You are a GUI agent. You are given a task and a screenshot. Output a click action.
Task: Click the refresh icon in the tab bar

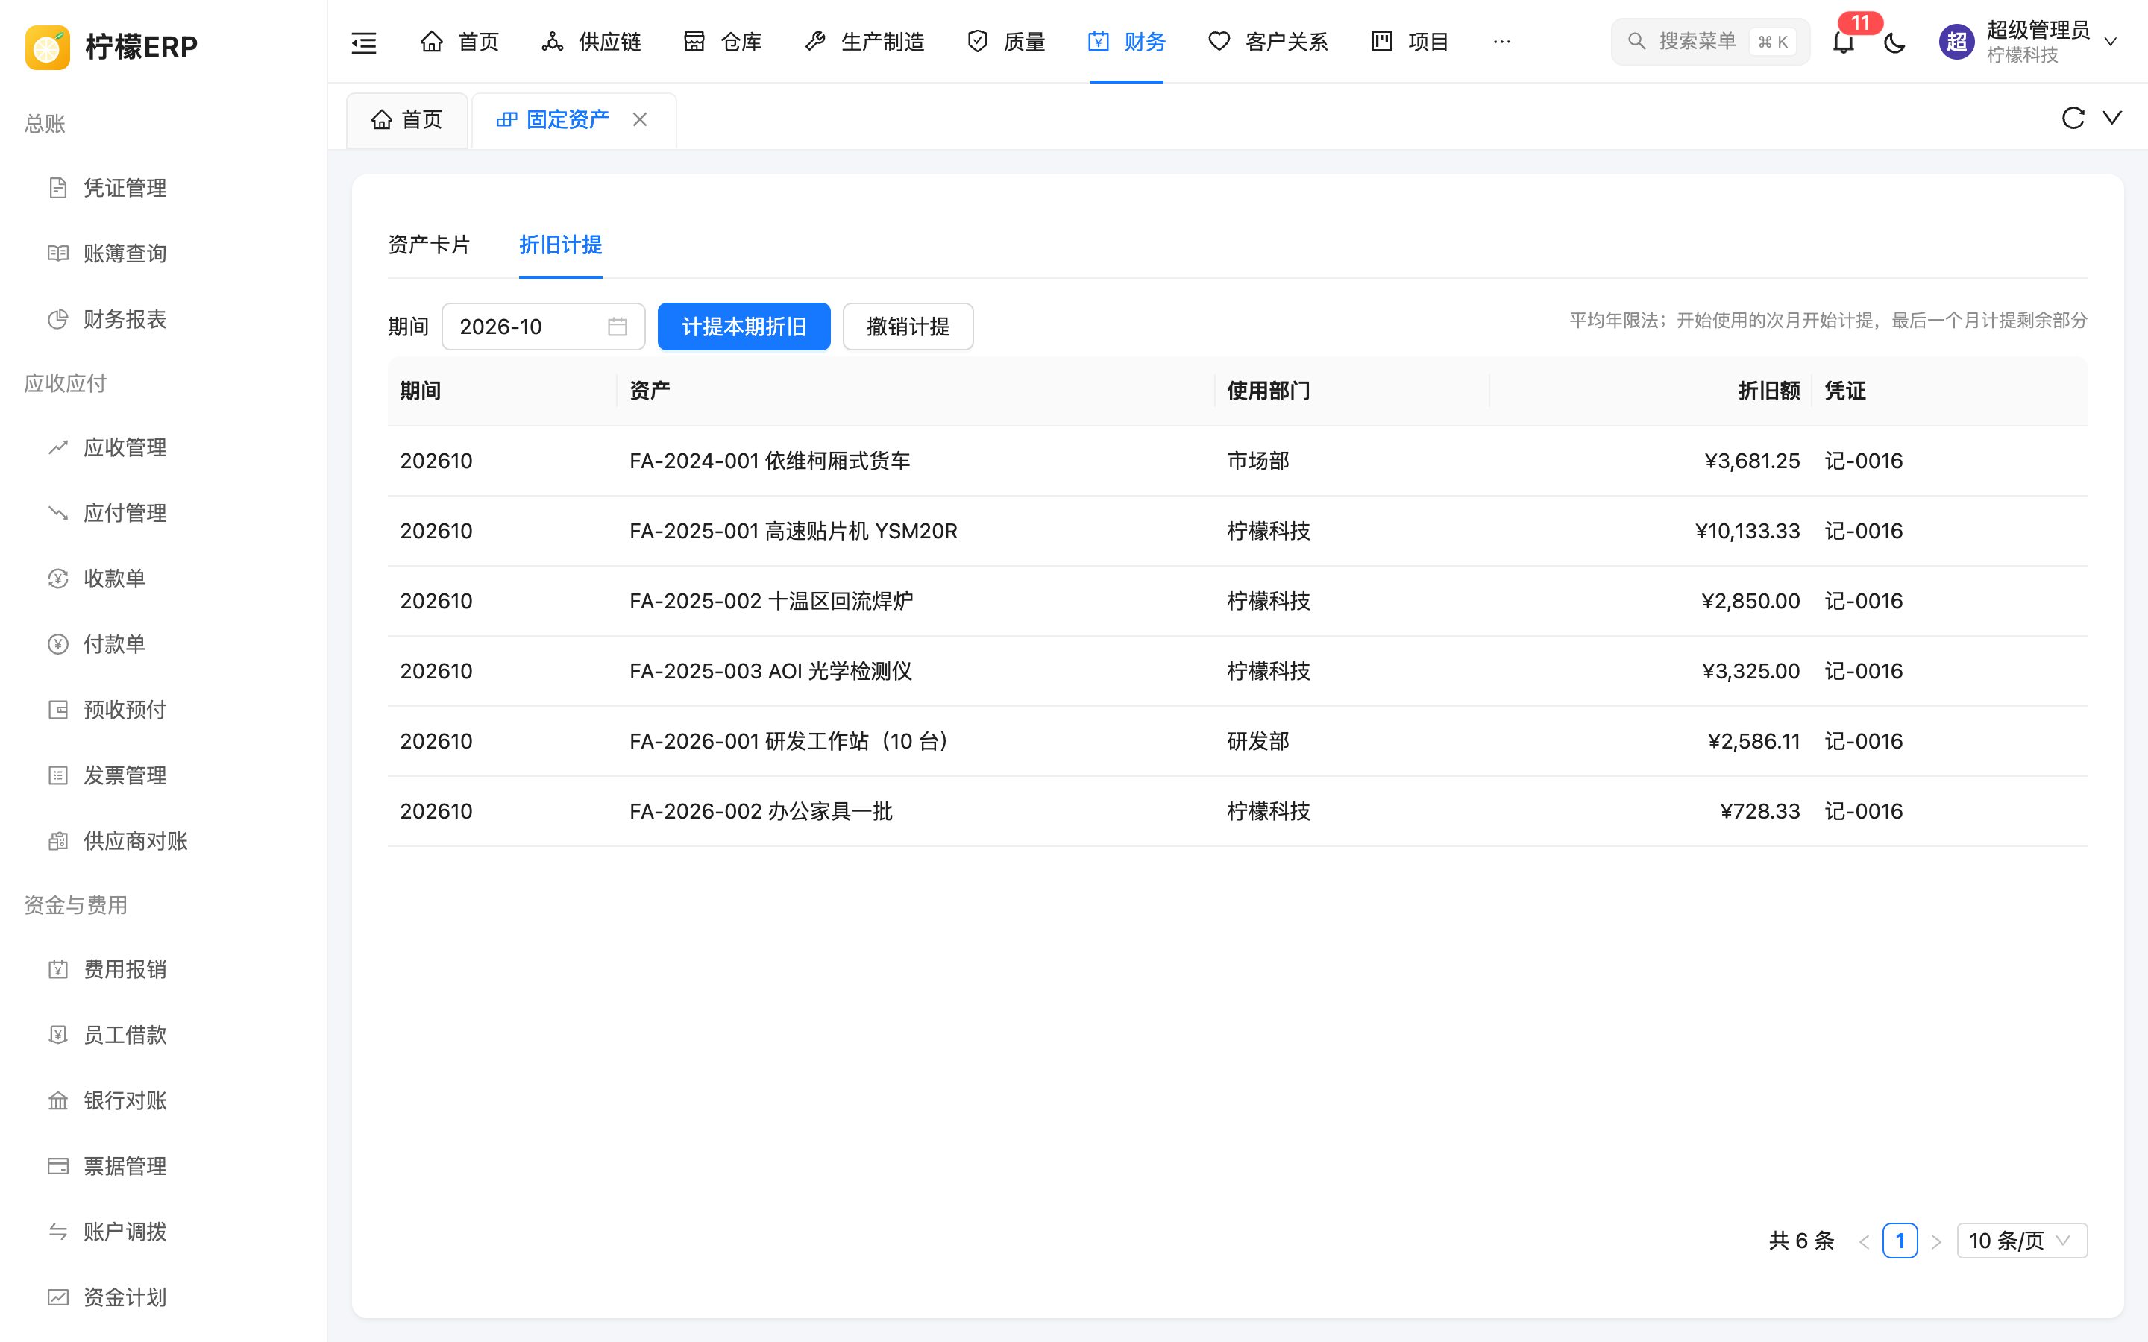coord(2073,118)
